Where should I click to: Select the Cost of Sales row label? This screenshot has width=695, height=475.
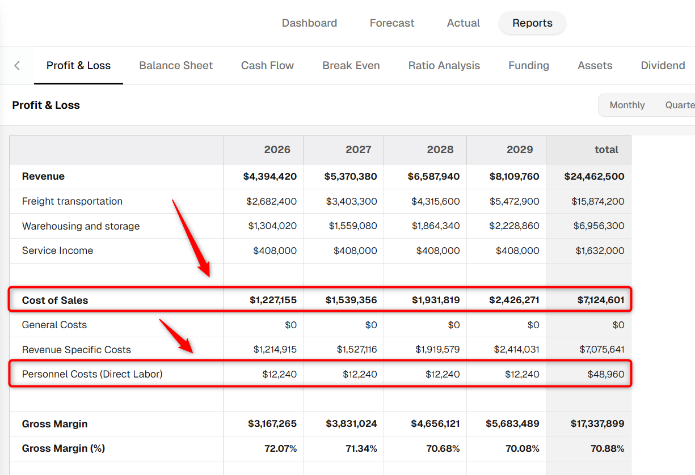pos(55,300)
